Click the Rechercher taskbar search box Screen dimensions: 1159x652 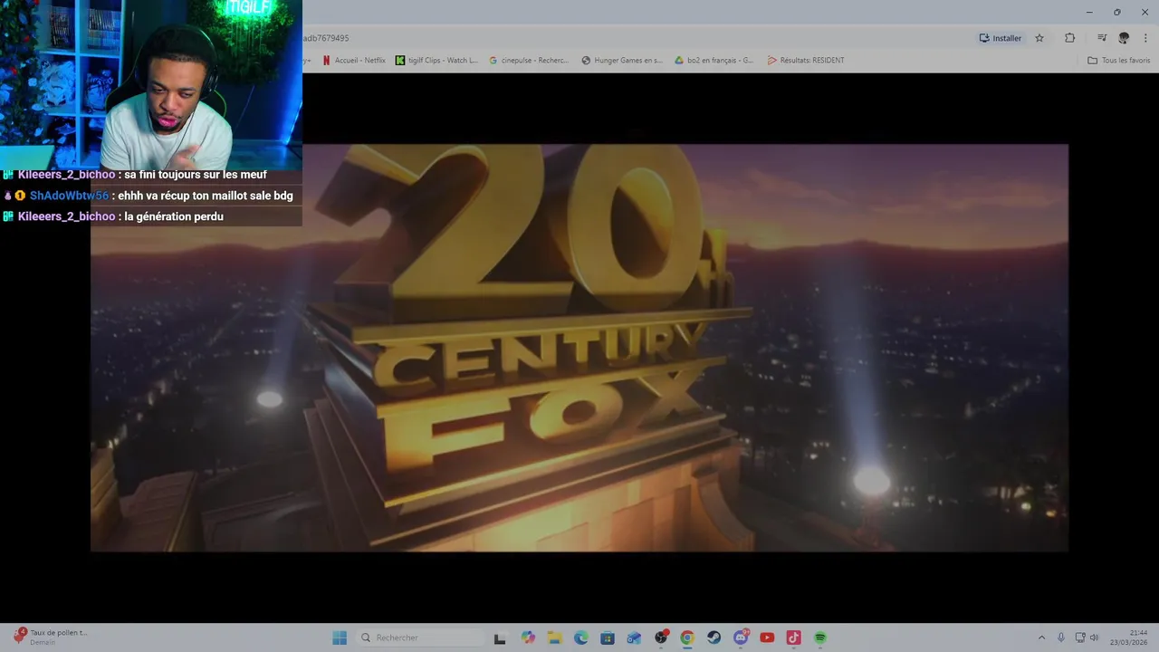[x=419, y=638]
